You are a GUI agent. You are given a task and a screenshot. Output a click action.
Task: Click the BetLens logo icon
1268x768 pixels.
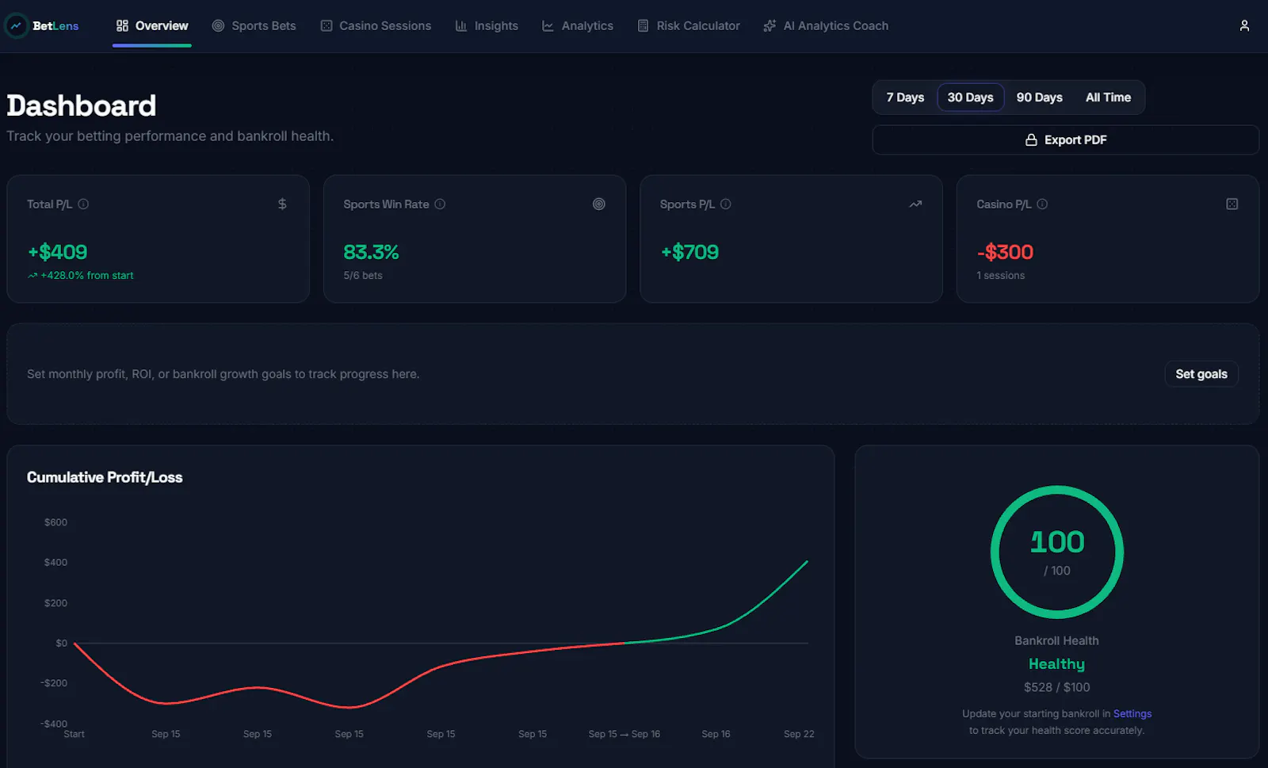click(16, 25)
